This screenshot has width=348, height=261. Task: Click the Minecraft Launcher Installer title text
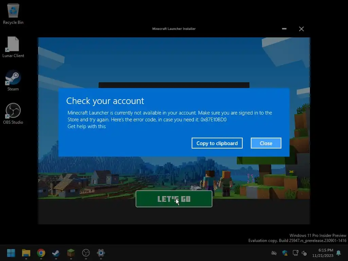click(x=174, y=29)
